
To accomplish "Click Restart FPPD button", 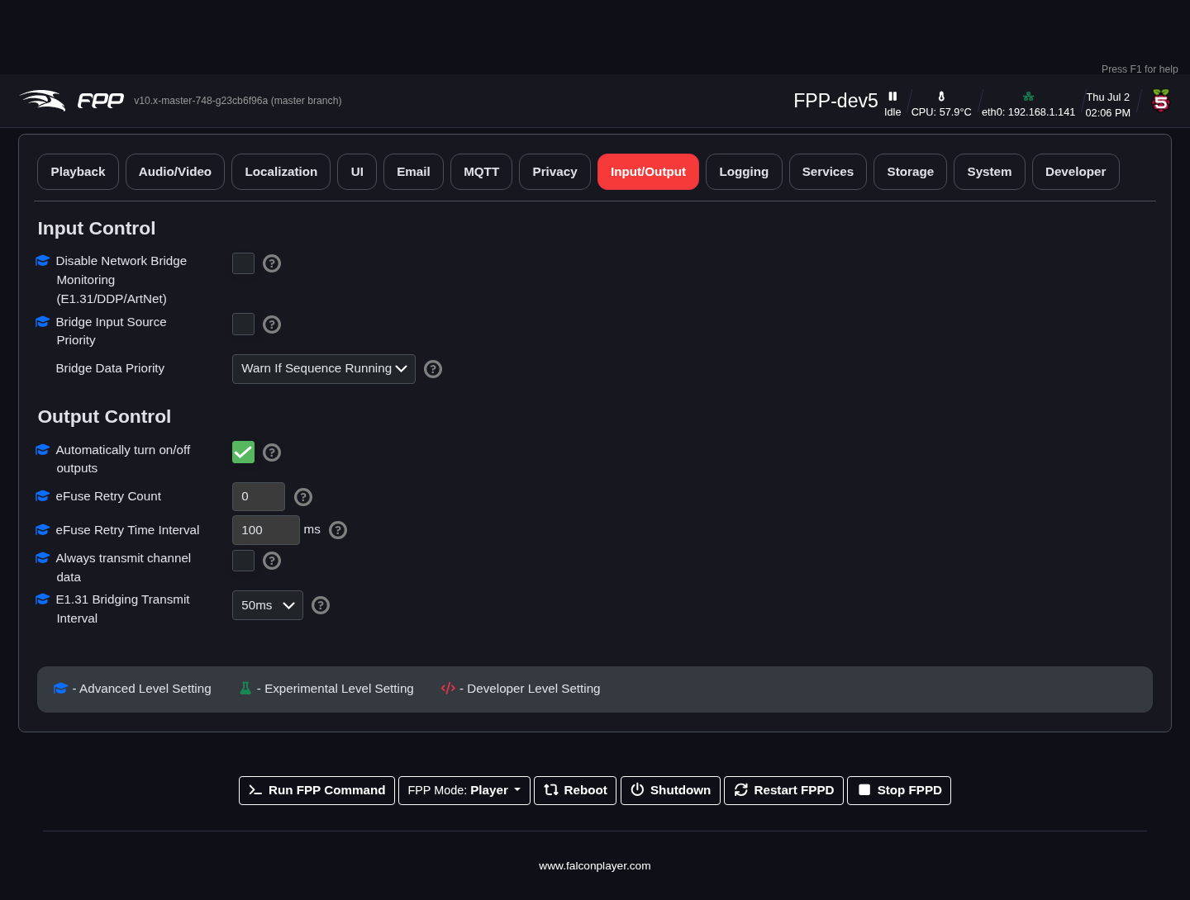I will 783,790.
